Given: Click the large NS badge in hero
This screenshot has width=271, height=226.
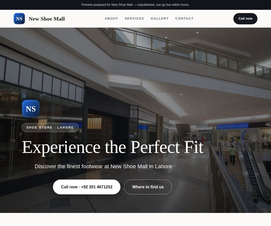Looking at the screenshot, I should [31, 109].
